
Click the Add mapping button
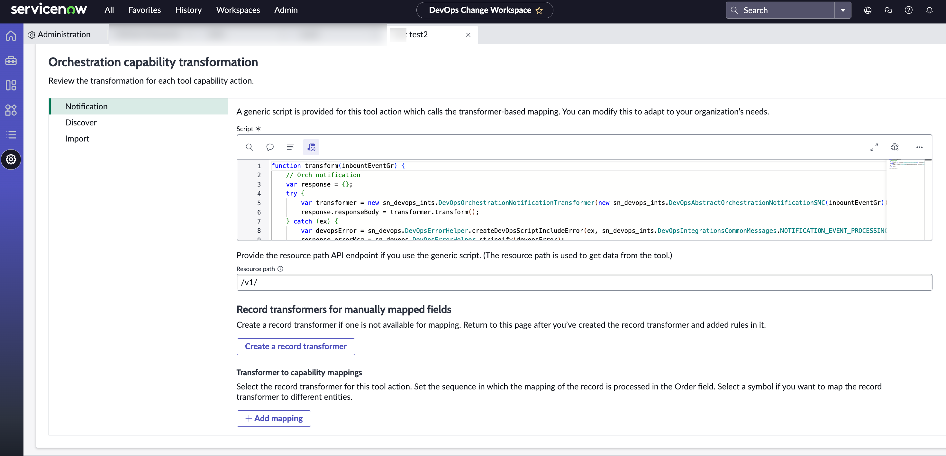coord(274,419)
